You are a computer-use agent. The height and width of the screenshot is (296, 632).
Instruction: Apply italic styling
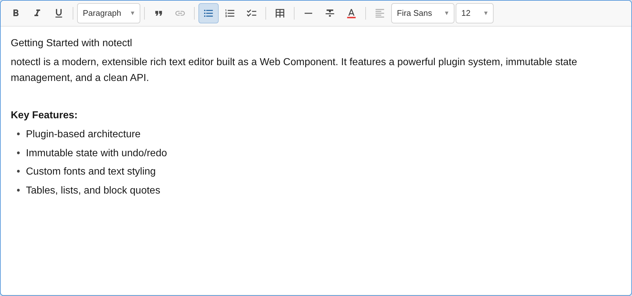point(37,13)
